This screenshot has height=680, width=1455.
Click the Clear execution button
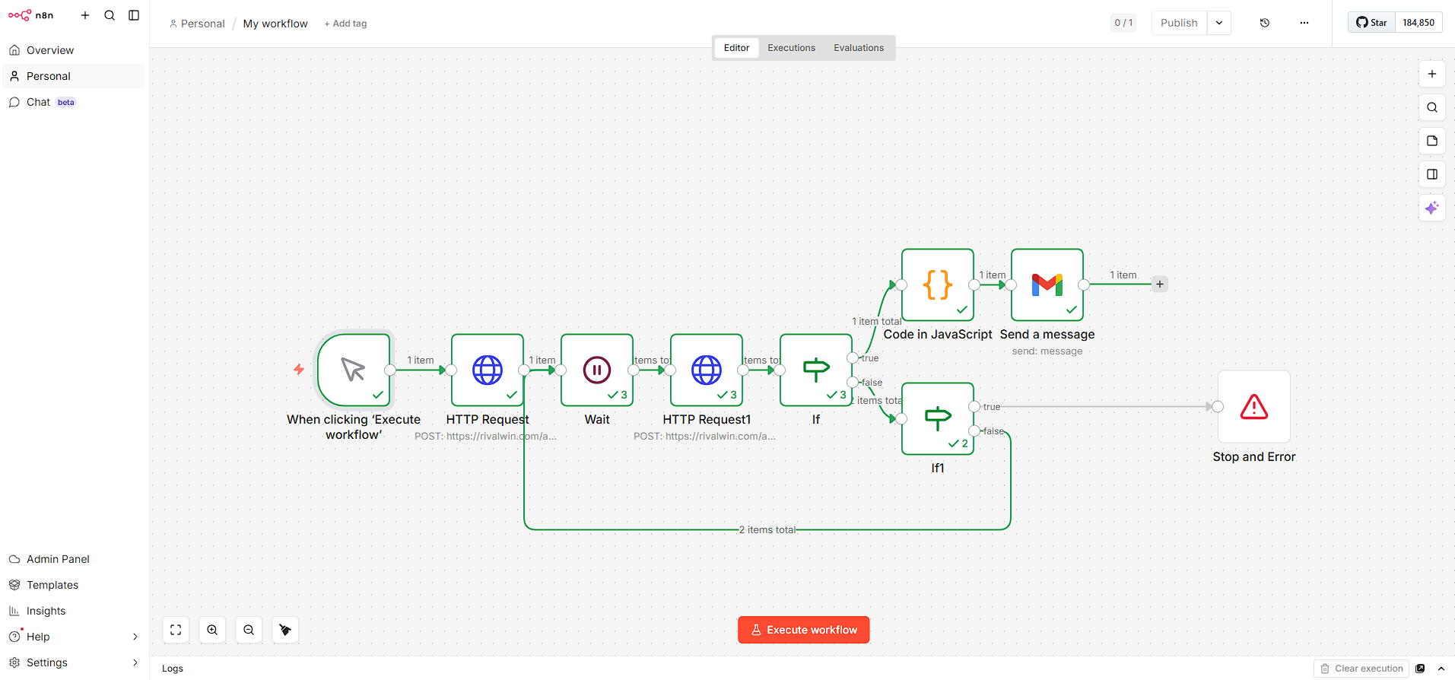(1361, 669)
